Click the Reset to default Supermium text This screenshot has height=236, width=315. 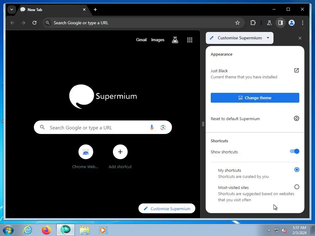click(x=235, y=119)
